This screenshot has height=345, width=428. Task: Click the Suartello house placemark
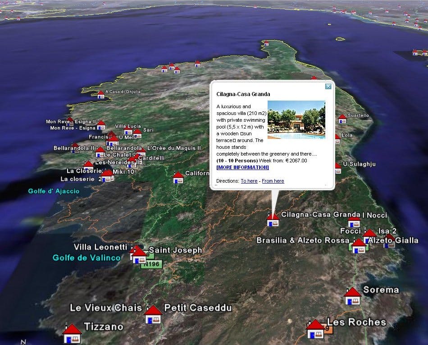point(342,120)
